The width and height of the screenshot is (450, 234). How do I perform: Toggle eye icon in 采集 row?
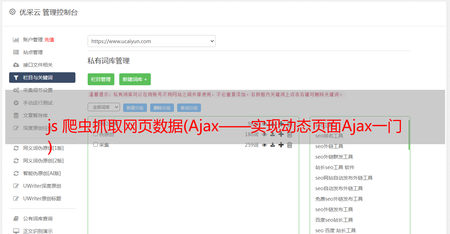(x=264, y=145)
